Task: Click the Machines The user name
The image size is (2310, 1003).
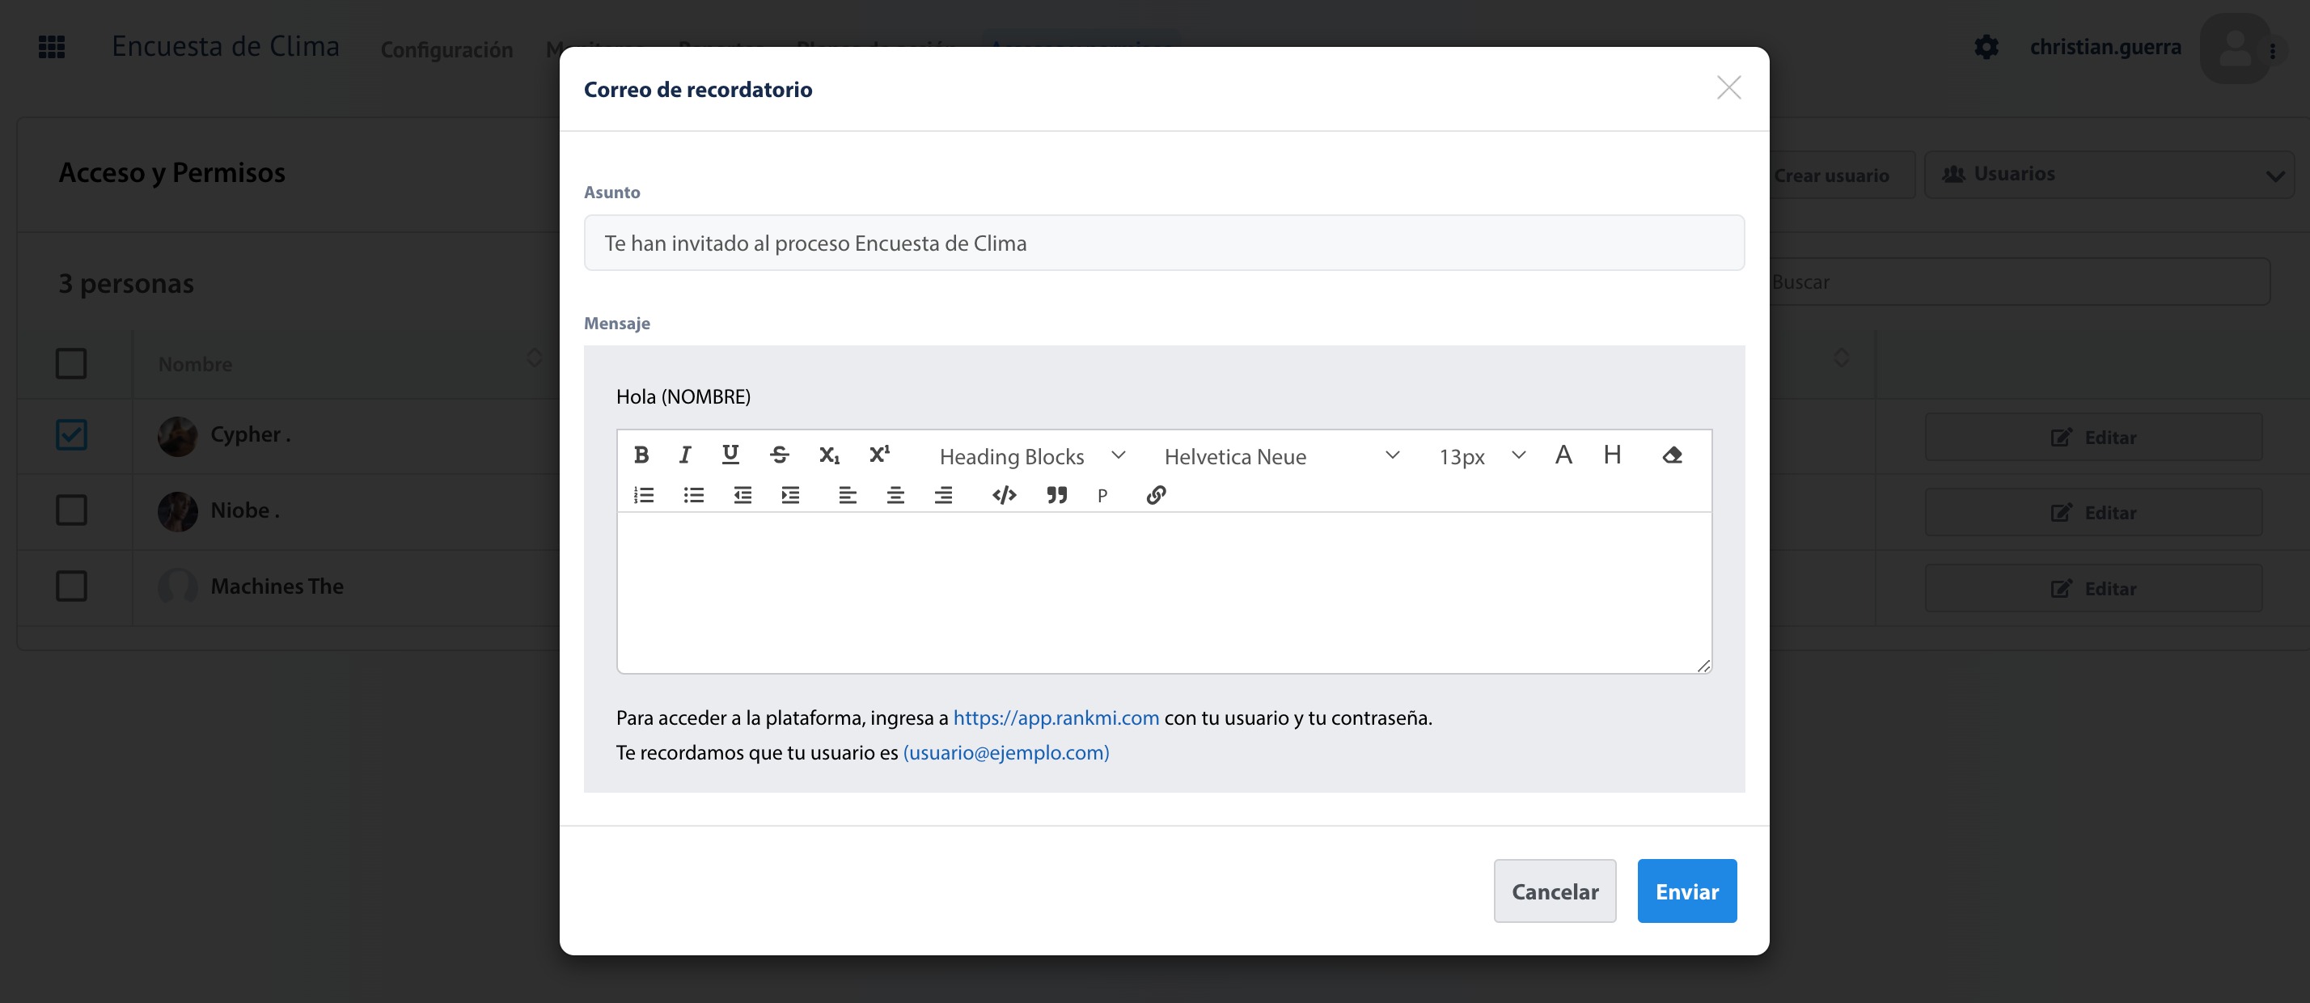Action: pyautogui.click(x=277, y=586)
